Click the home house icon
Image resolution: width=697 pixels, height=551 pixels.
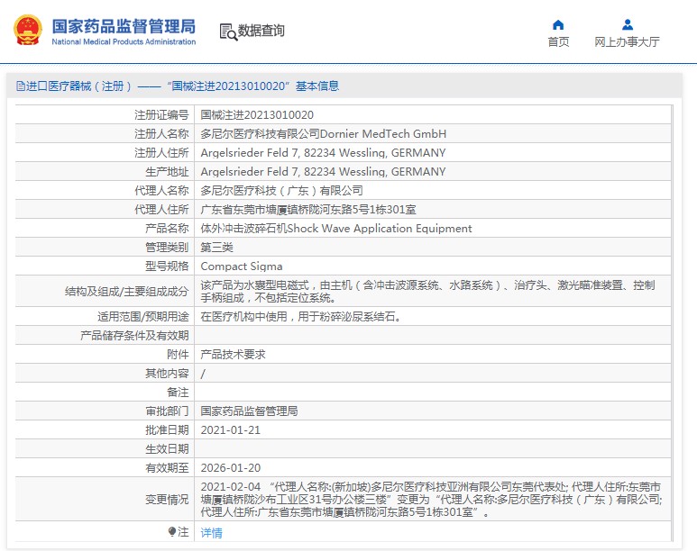(558, 24)
